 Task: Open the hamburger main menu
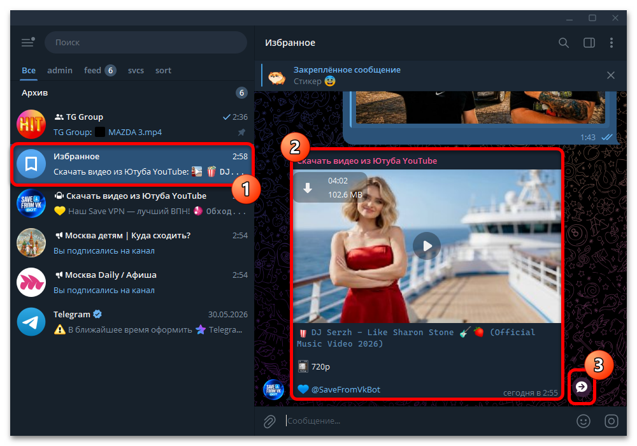tap(27, 42)
